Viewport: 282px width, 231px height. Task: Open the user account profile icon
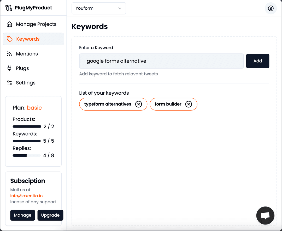point(271,8)
